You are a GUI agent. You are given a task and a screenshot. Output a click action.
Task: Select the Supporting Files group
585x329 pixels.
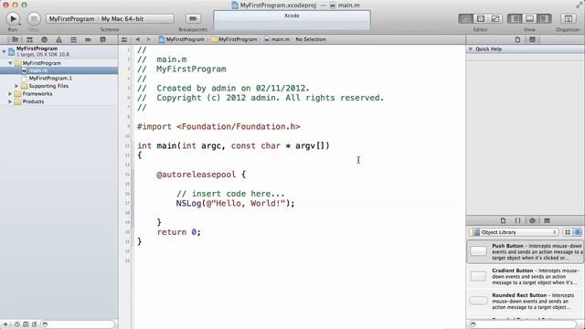pos(48,86)
